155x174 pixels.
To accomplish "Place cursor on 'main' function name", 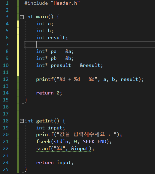I will click(42, 17).
